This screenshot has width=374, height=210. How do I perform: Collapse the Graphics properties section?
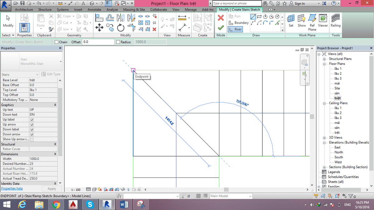[55, 105]
